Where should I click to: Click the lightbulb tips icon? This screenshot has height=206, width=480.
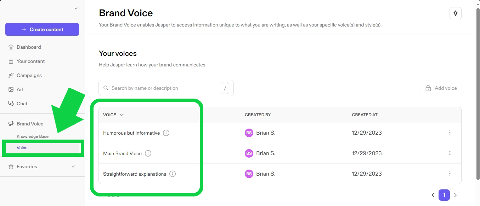point(455,13)
